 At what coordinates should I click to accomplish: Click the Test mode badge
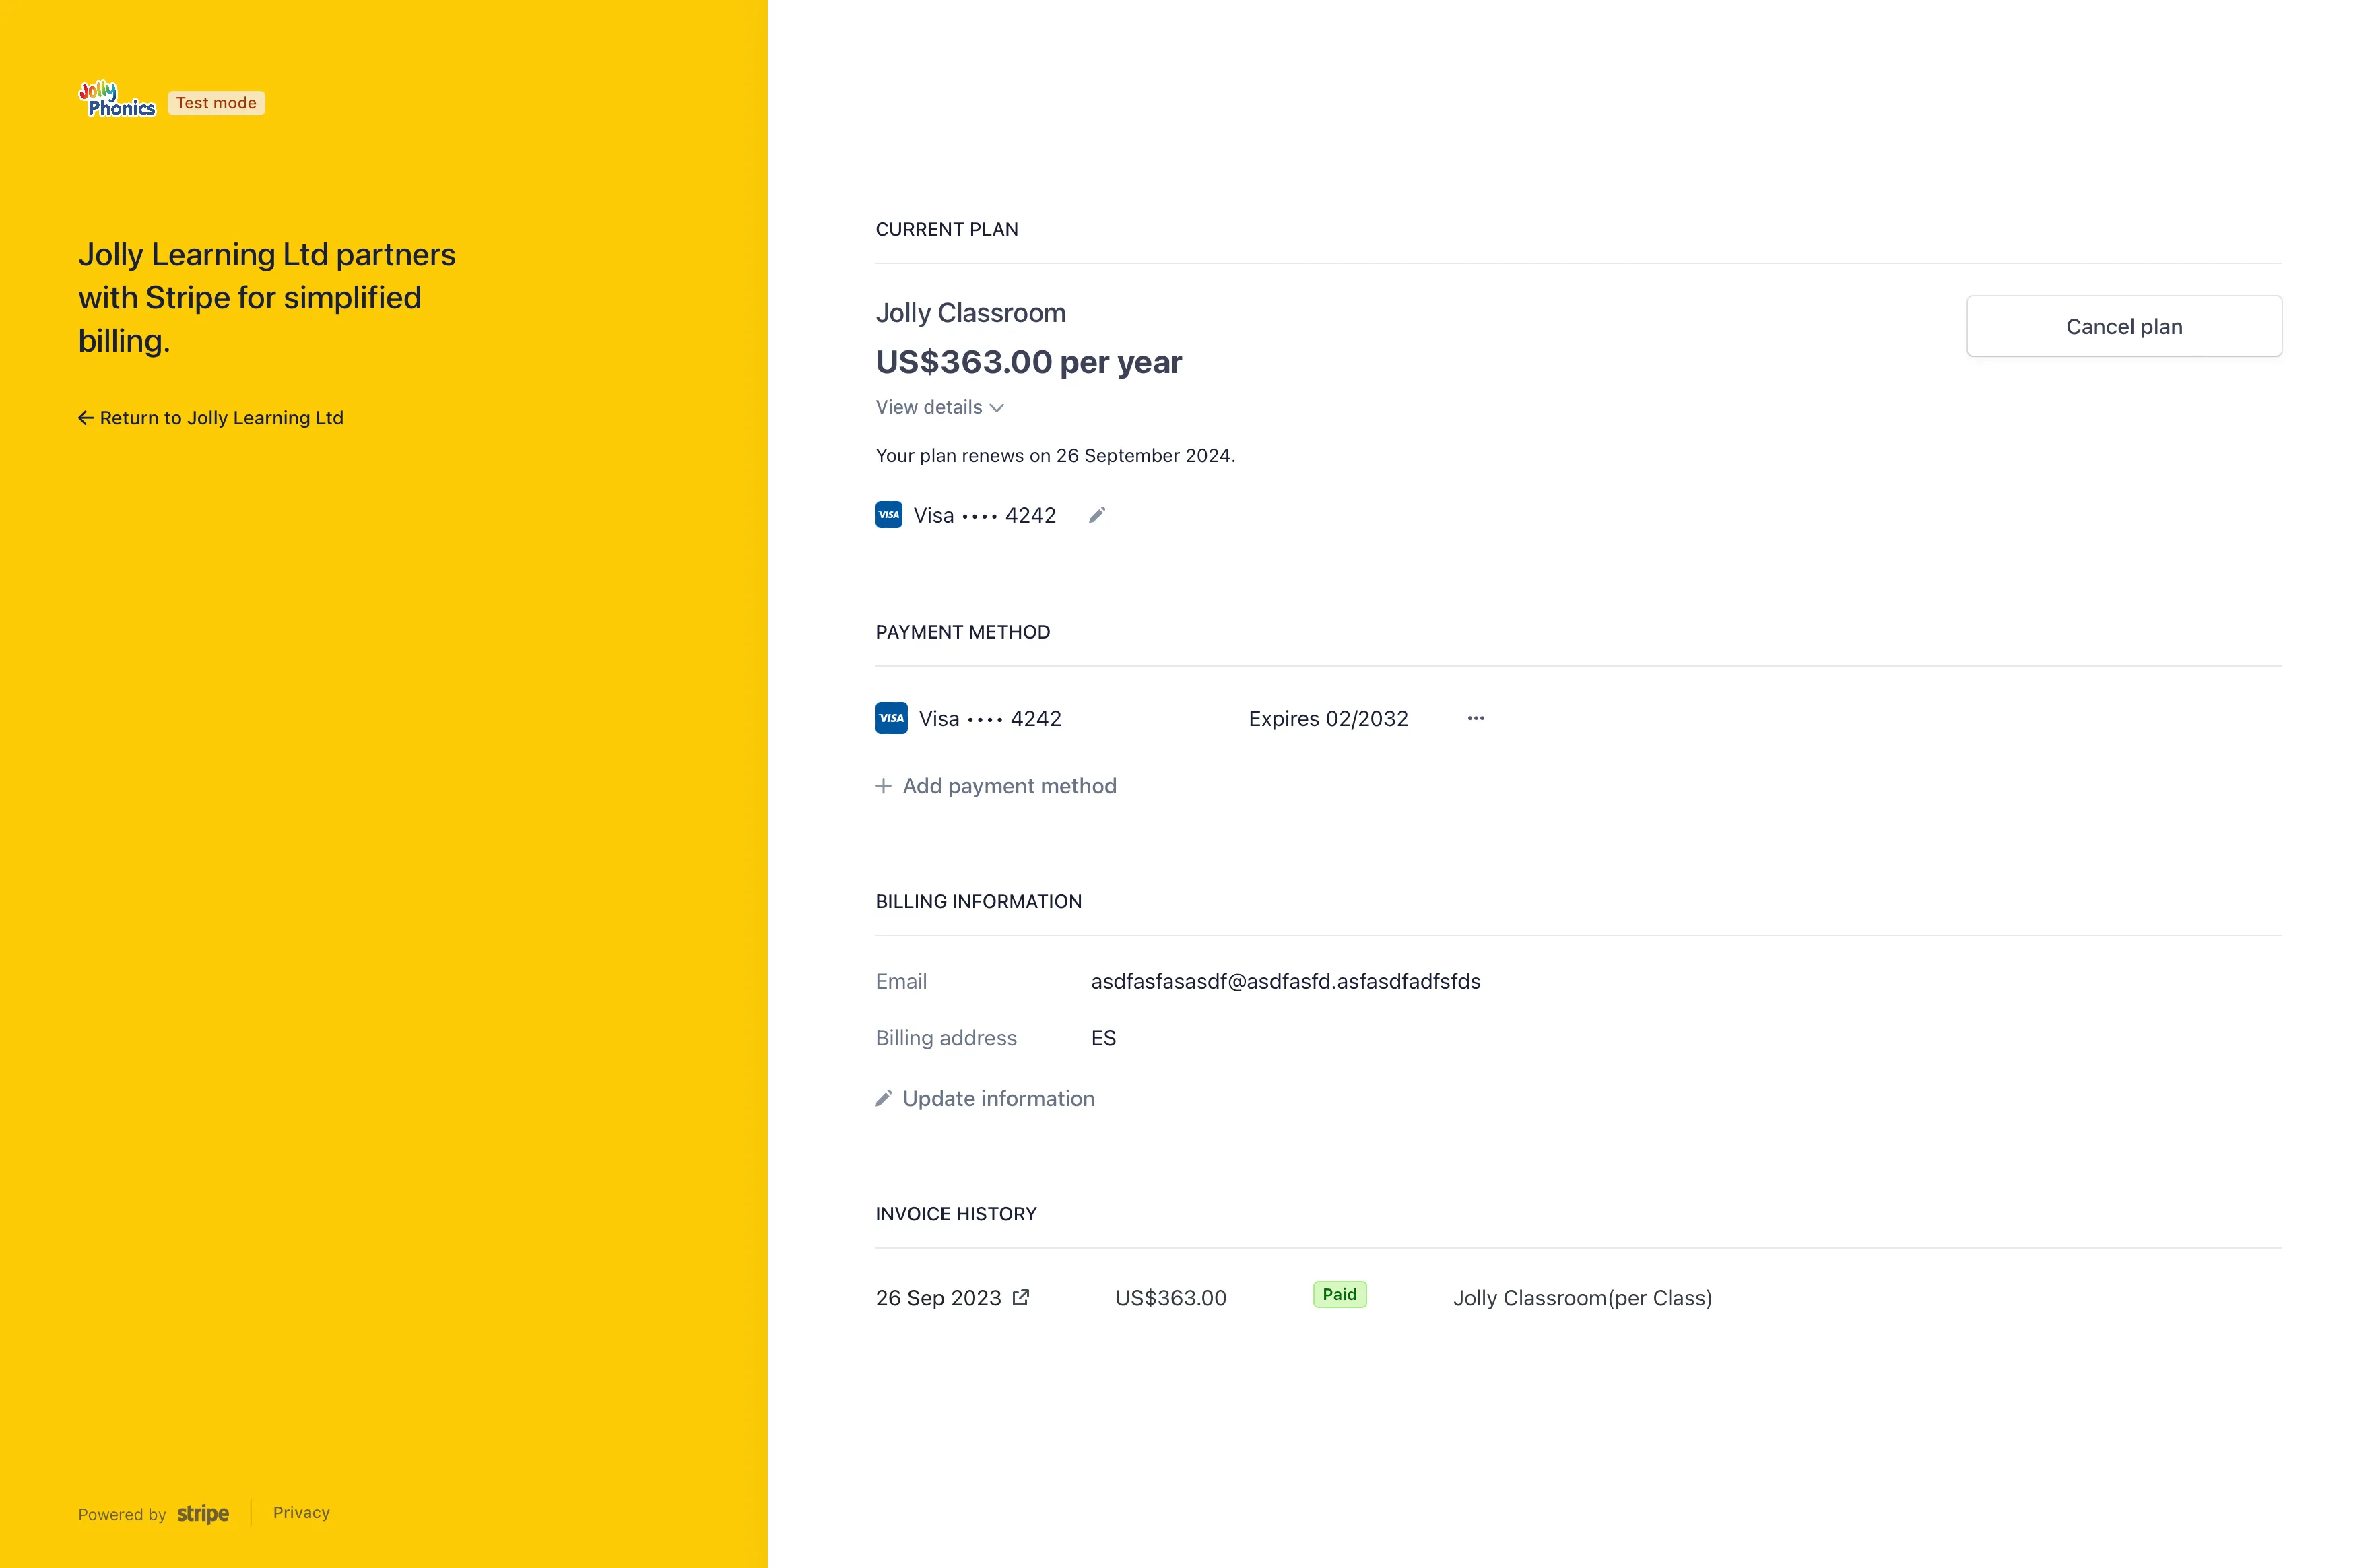point(216,103)
